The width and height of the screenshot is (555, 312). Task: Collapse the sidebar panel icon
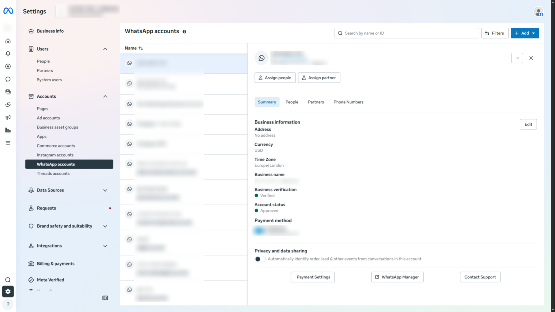pos(105,298)
